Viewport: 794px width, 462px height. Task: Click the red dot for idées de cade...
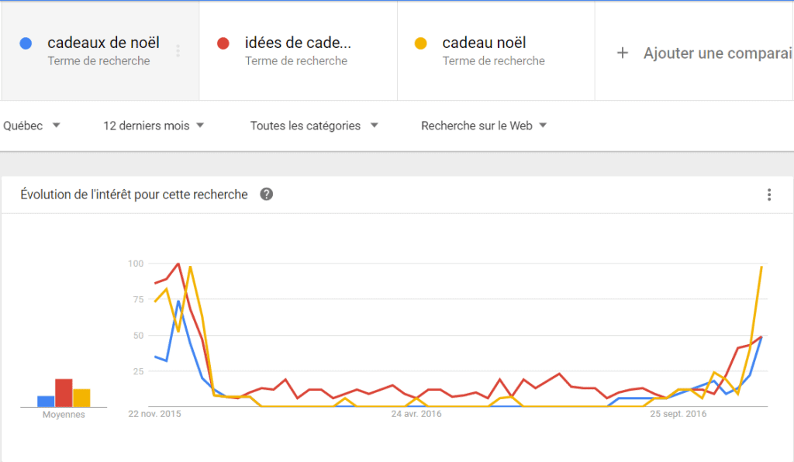pos(223,43)
